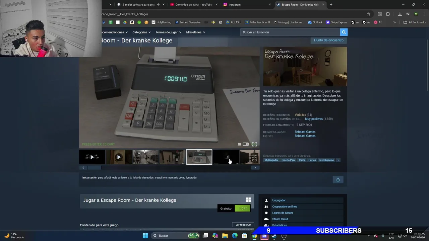Image resolution: width=429 pixels, height=241 pixels.
Task: Open the Amazon bookmark icon
Action: [132, 22]
